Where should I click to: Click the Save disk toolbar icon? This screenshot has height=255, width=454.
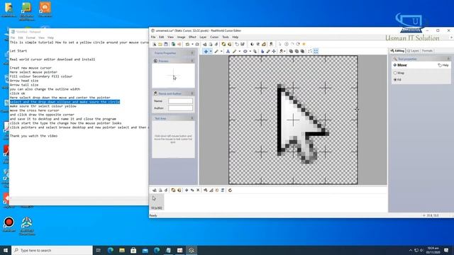pyautogui.click(x=166, y=44)
